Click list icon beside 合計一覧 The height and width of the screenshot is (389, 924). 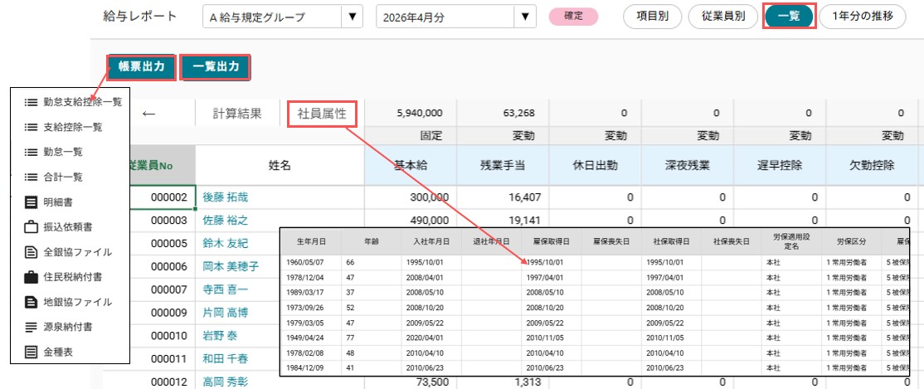click(x=31, y=177)
